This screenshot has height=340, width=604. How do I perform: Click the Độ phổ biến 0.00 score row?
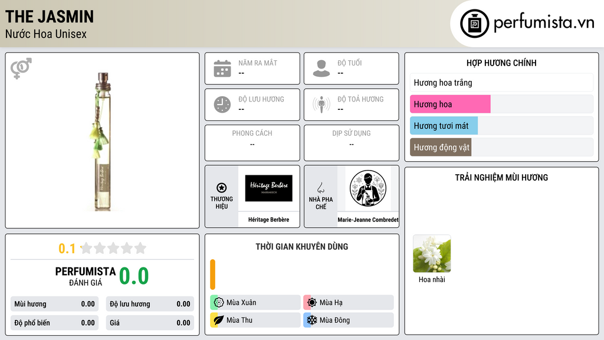[x=54, y=323]
